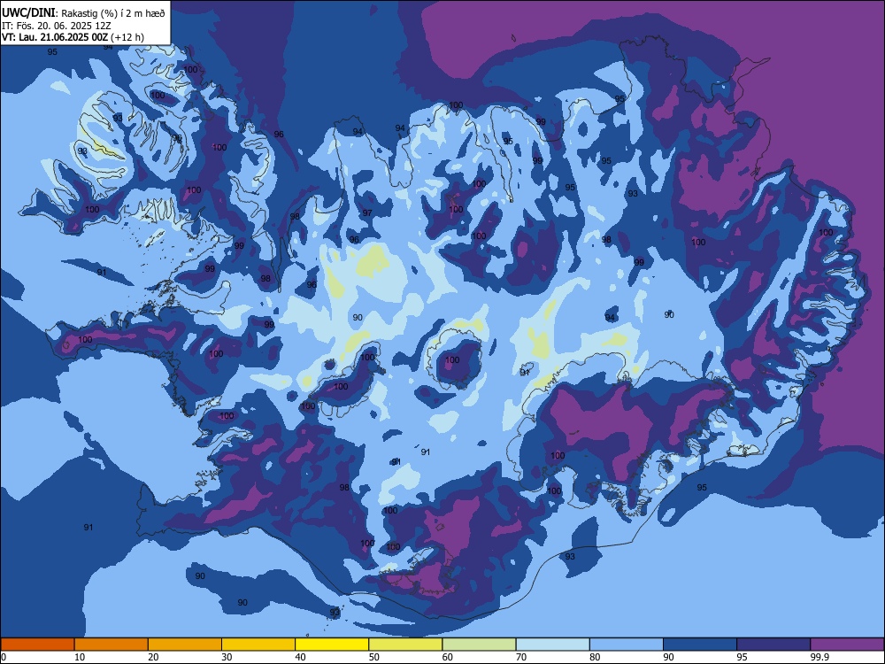Click the bright yellow 40–50 legend swatch

[x=332, y=645]
